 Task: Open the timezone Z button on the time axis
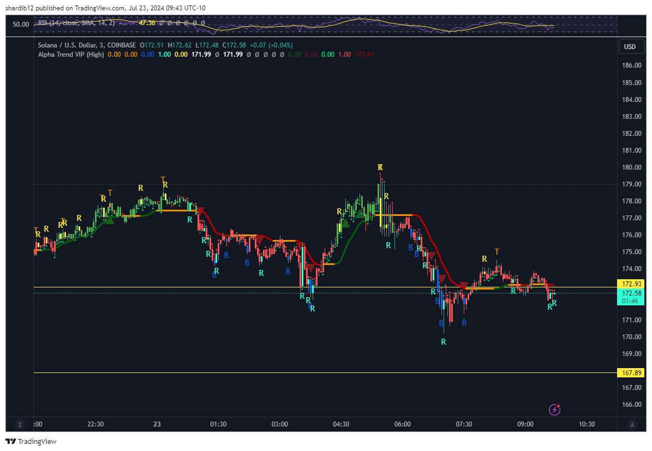pyautogui.click(x=20, y=424)
